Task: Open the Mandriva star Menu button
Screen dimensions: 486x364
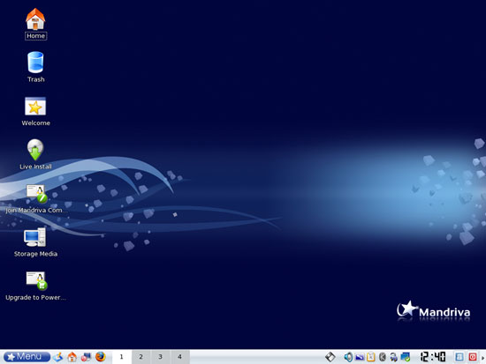Action: 27,357
